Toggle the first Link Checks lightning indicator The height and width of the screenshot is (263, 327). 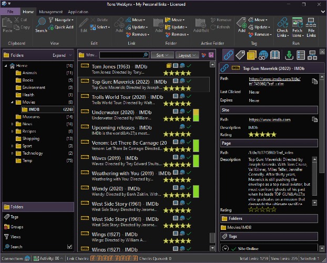[x=93, y=258]
